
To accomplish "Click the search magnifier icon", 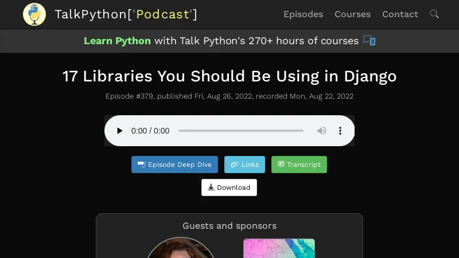I will pyautogui.click(x=434, y=14).
